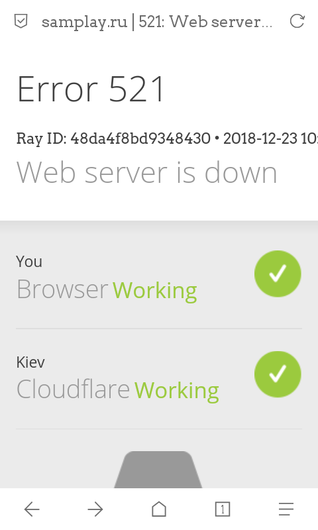Reload the page with refresh icon
318x530 pixels.
297,21
